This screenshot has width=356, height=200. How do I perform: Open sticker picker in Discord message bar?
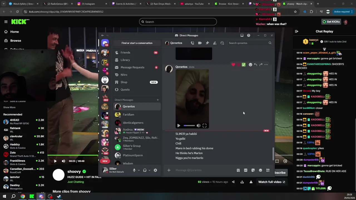pos(253,170)
